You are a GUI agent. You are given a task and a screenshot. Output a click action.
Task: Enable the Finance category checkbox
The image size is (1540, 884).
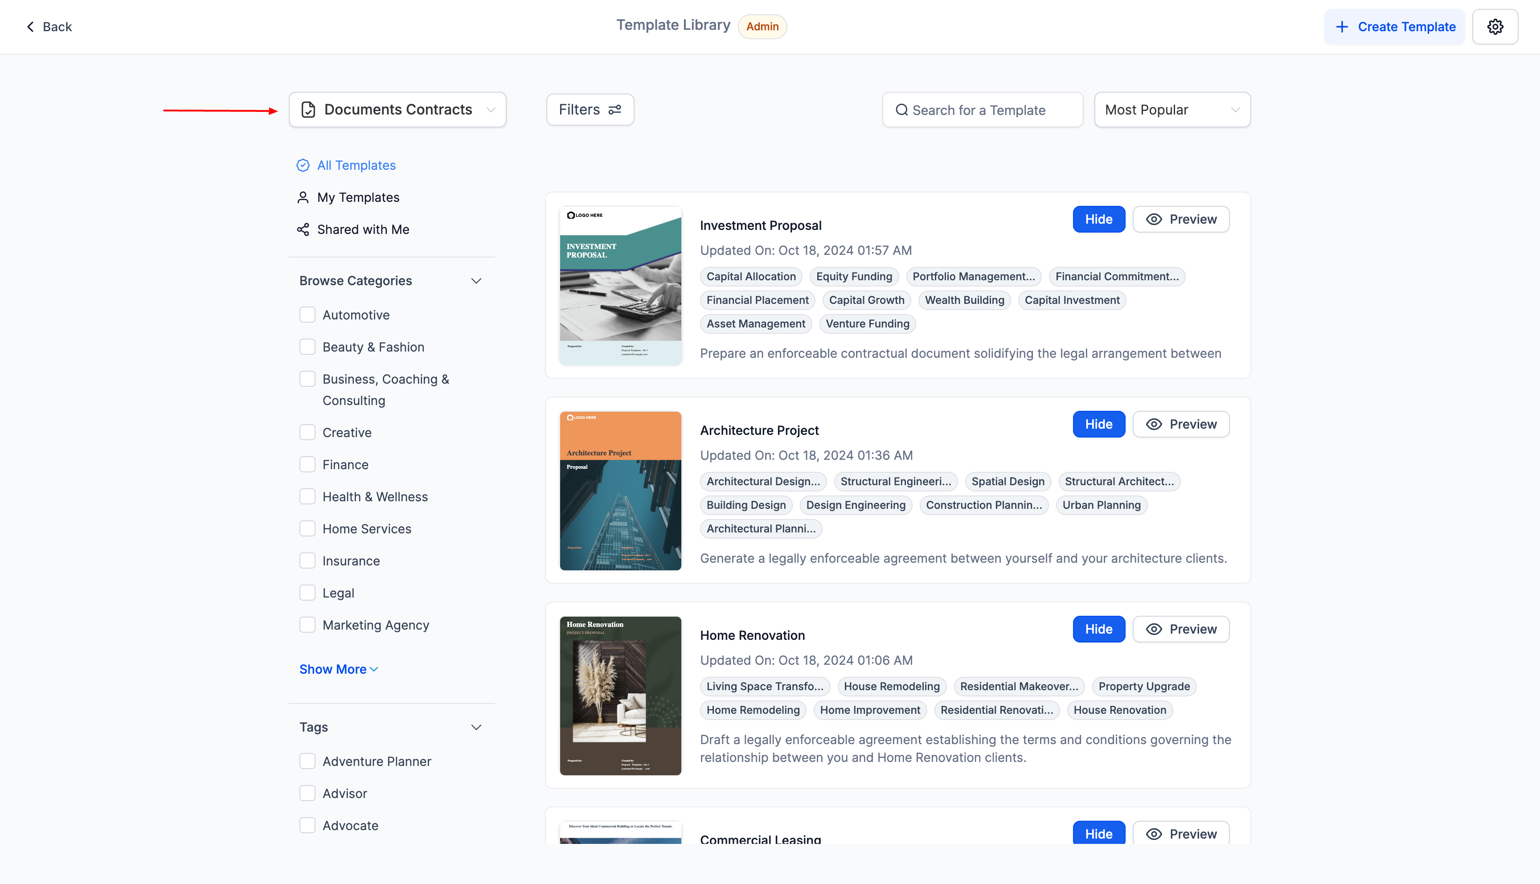click(307, 464)
